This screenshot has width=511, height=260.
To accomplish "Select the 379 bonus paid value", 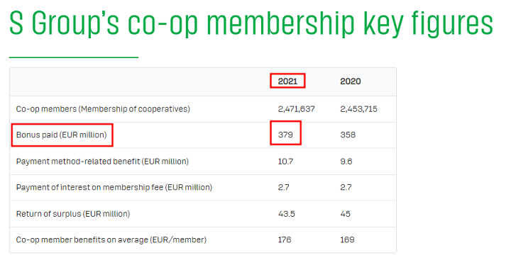I will point(285,135).
